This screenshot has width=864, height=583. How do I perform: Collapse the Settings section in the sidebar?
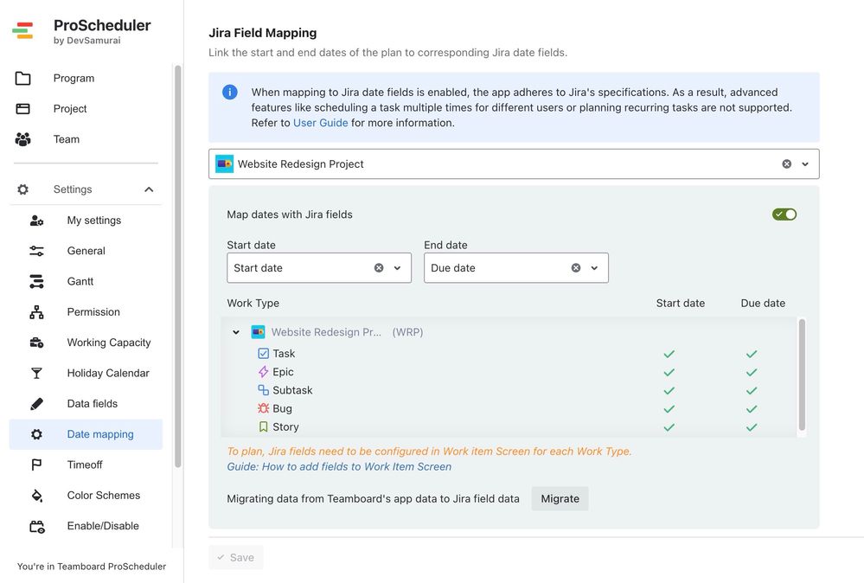[148, 189]
